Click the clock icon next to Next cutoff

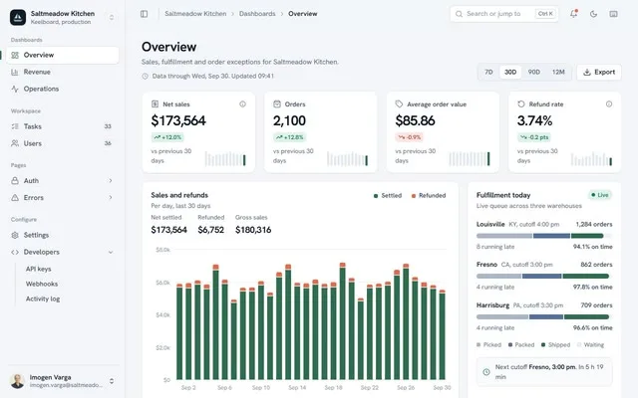coord(486,372)
